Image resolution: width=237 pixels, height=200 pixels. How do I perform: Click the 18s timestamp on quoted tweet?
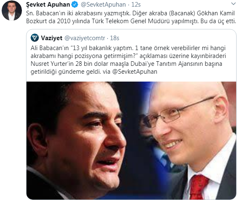tap(115, 38)
